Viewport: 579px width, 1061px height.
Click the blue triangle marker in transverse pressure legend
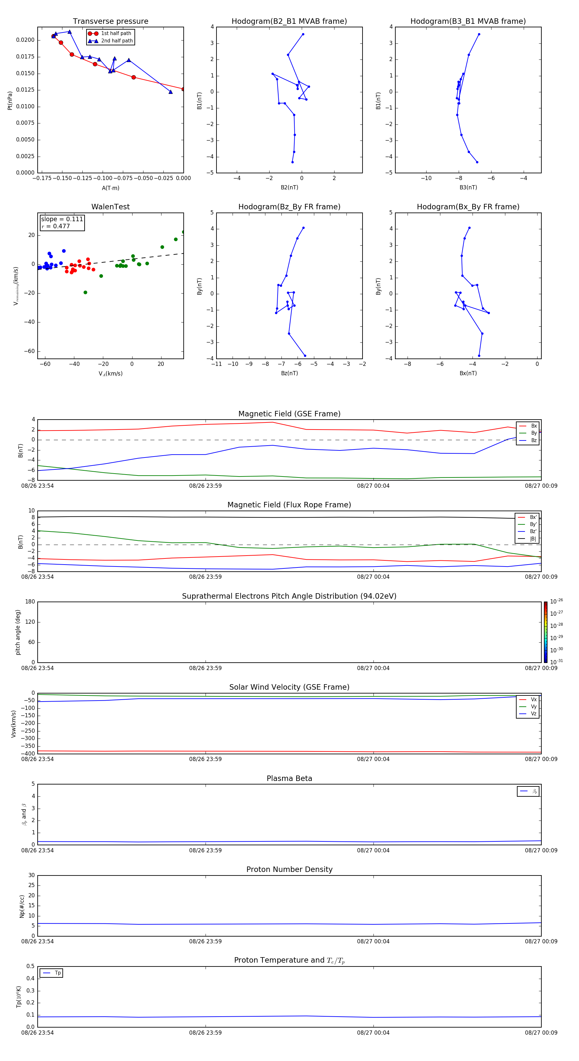point(93,41)
